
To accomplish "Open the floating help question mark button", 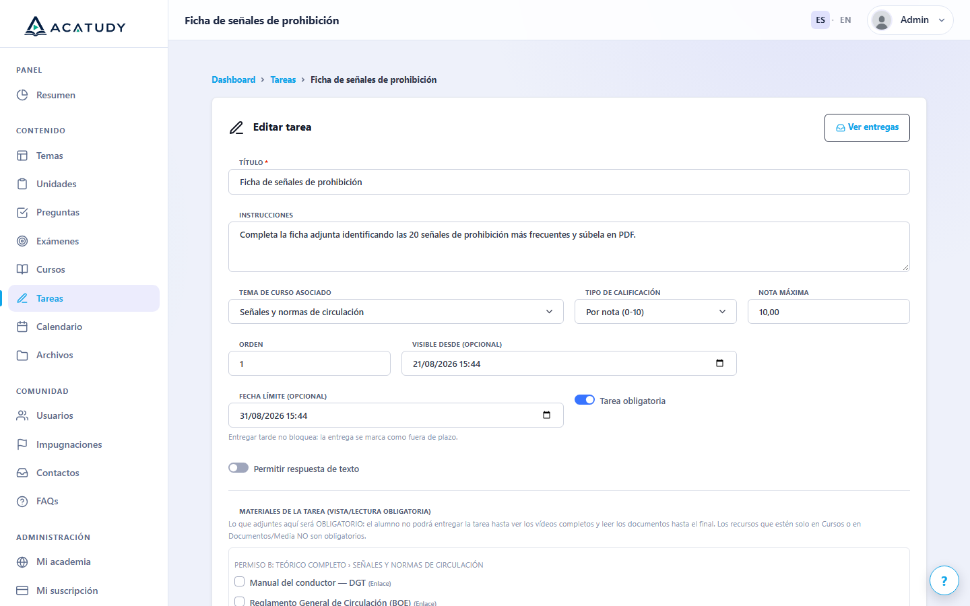I will point(944,580).
